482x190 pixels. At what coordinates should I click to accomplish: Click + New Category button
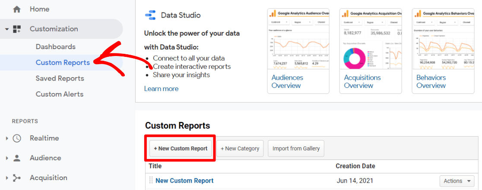pyautogui.click(x=240, y=149)
